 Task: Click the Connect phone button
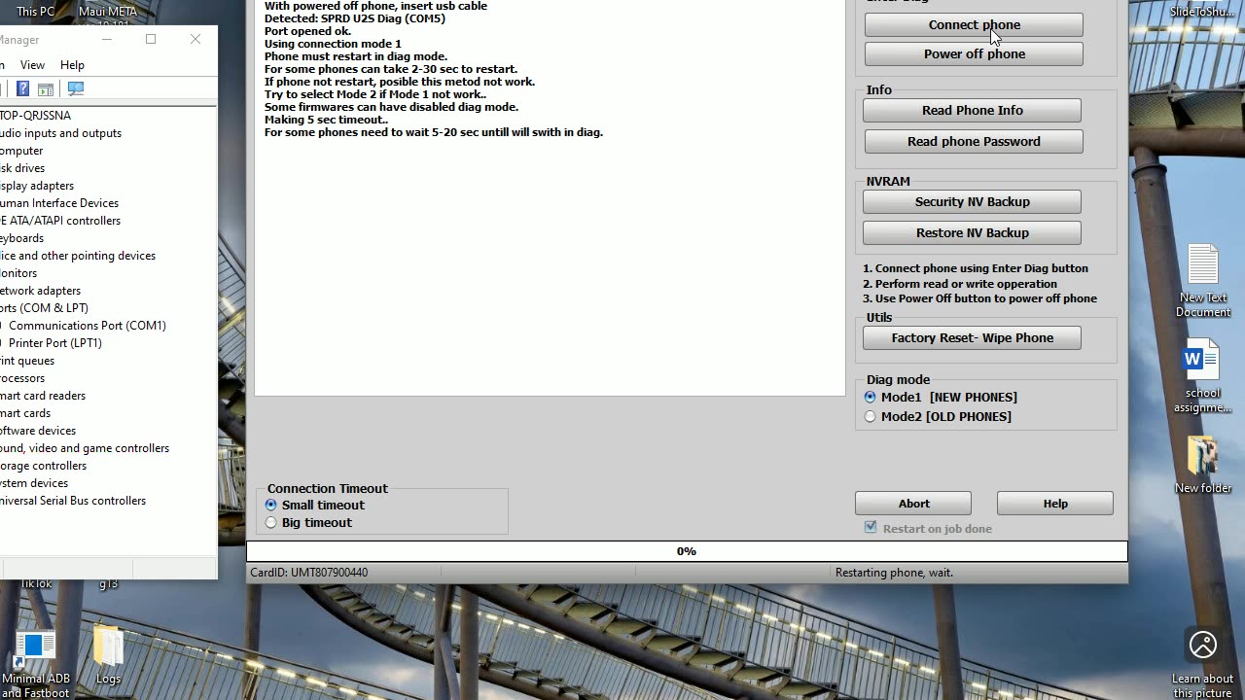pos(974,24)
